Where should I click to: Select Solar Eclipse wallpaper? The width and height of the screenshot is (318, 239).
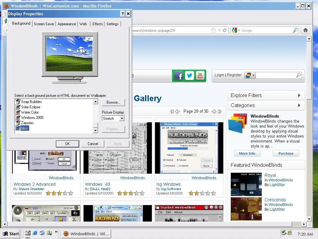coord(30,107)
